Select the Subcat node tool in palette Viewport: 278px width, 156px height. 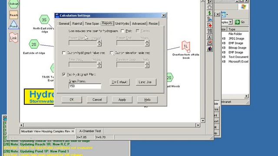[13, 4]
